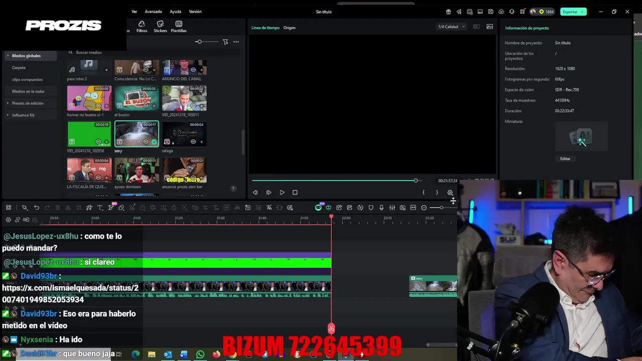Click the mark in brace icon
The height and width of the screenshot is (361, 642).
click(423, 193)
